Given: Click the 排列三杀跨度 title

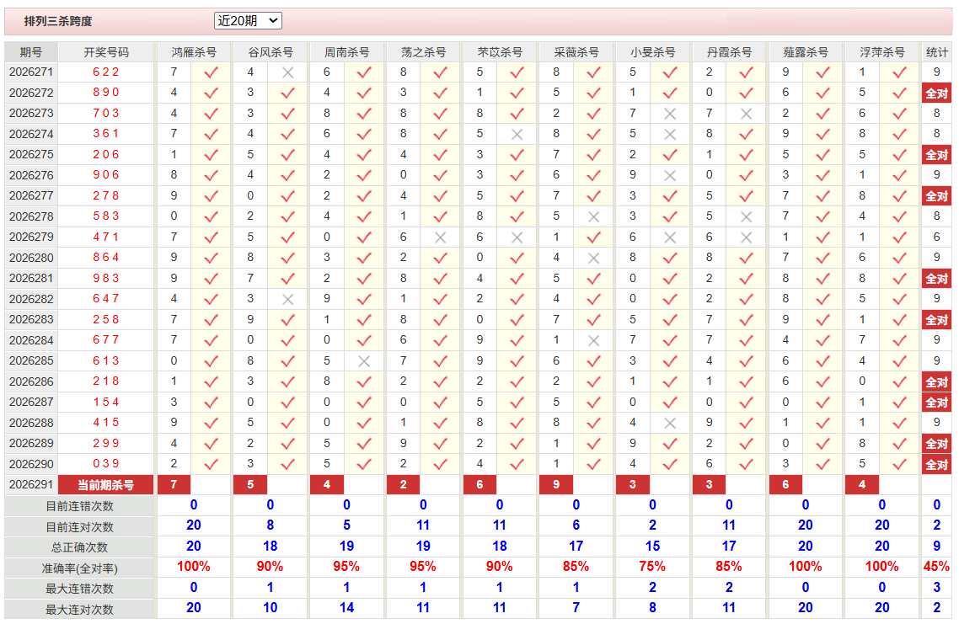Looking at the screenshot, I should (x=58, y=21).
